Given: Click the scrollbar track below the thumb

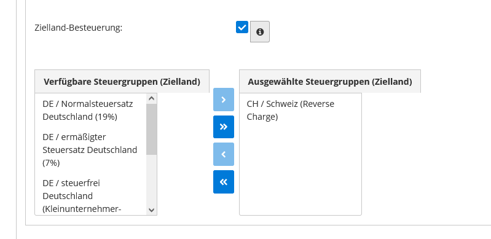Looking at the screenshot, I should point(152,179).
